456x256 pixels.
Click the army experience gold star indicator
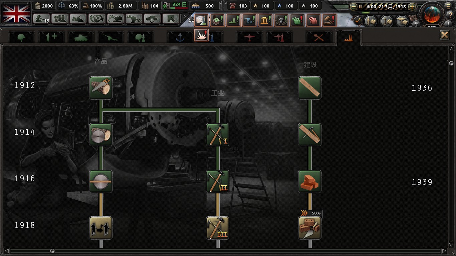click(261, 6)
